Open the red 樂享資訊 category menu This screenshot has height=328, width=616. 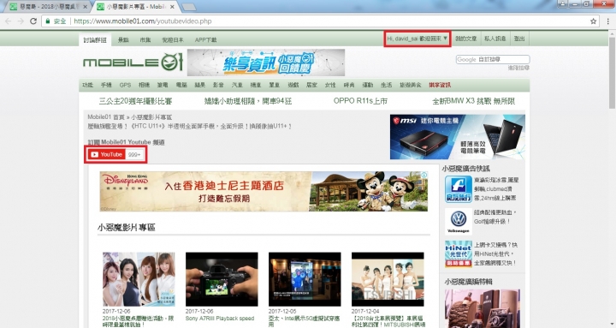pyautogui.click(x=440, y=85)
